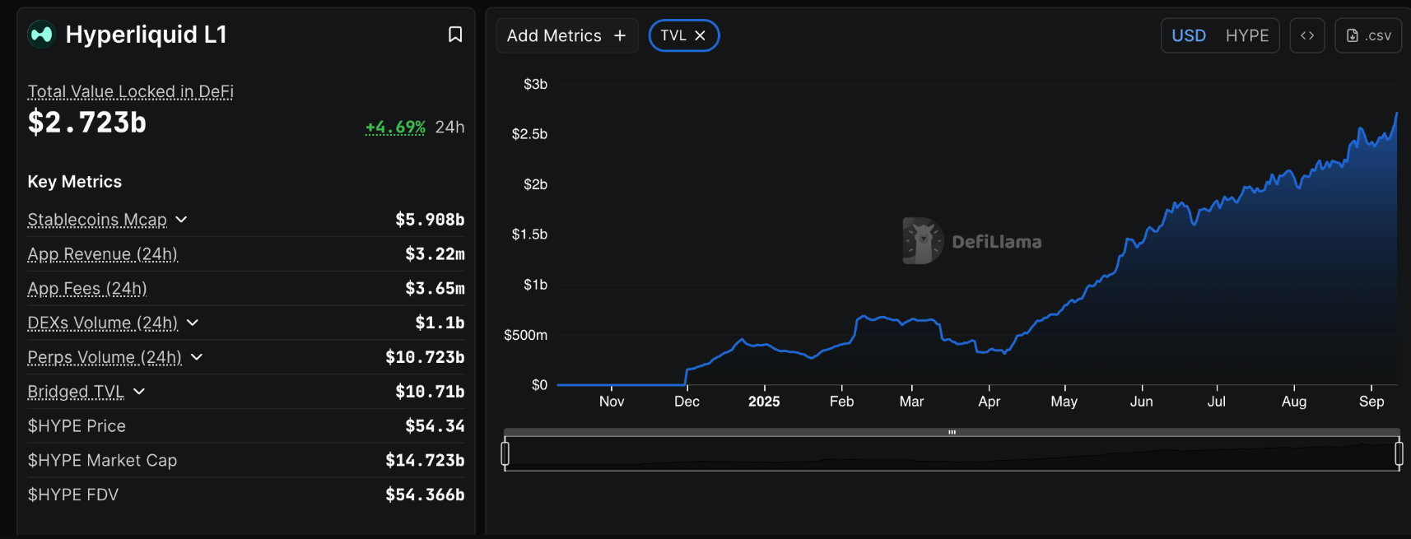The height and width of the screenshot is (539, 1411).
Task: Click the bookmark icon next to Hyperliquid L1
Action: [x=454, y=35]
